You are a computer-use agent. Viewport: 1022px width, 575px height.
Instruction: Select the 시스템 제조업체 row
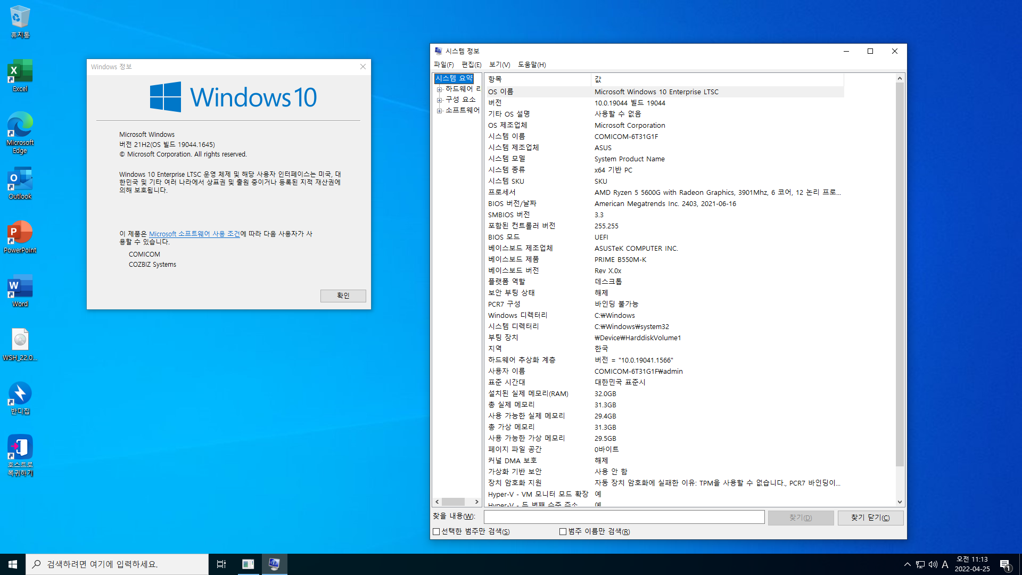(664, 147)
